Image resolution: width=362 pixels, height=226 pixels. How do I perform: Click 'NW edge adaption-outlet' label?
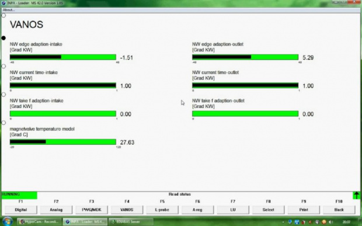tap(218, 44)
